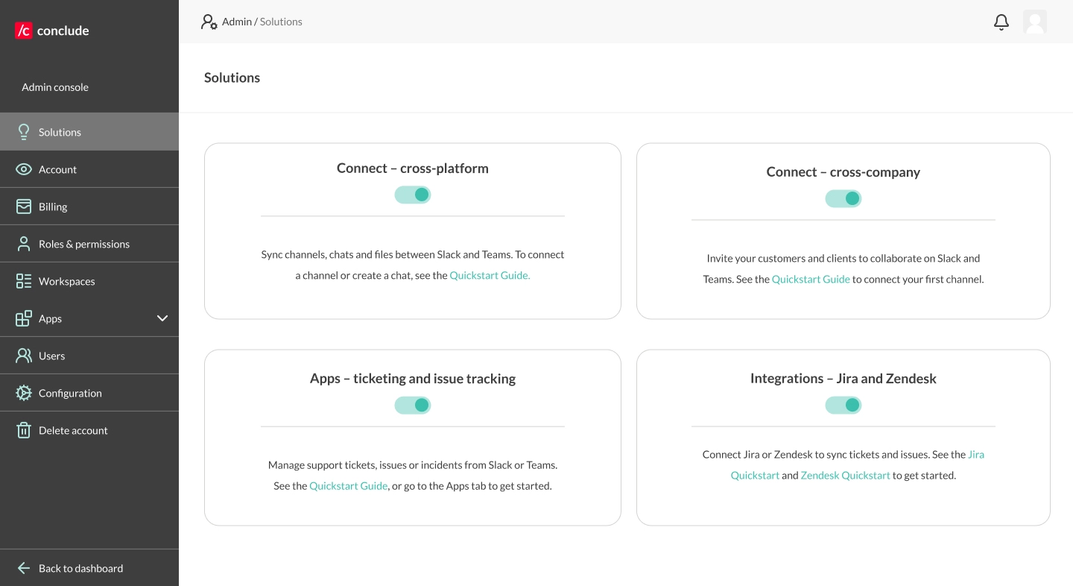Open Billing via the envelope icon

click(23, 206)
